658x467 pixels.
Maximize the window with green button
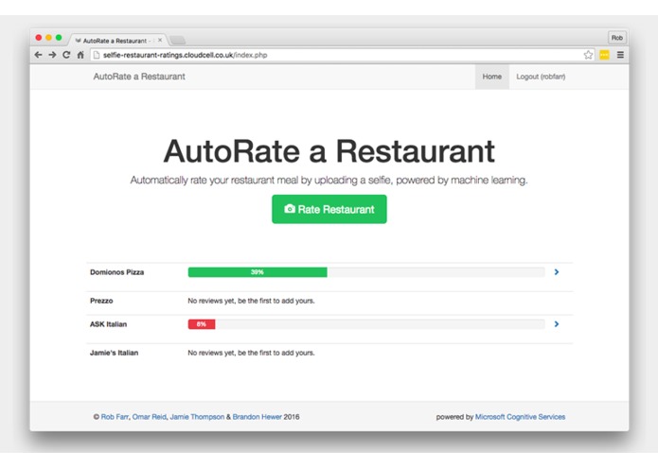[x=59, y=38]
